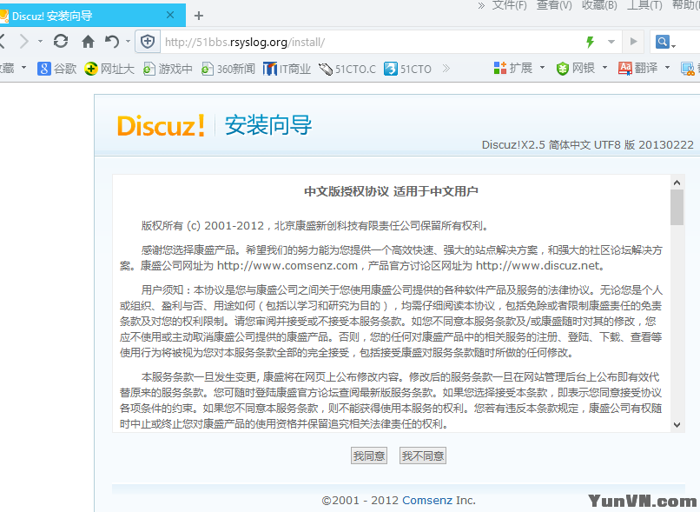Open the address bar history dropdown
The height and width of the screenshot is (512, 700).
click(611, 42)
